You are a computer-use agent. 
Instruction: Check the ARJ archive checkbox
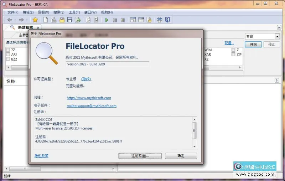8,55
